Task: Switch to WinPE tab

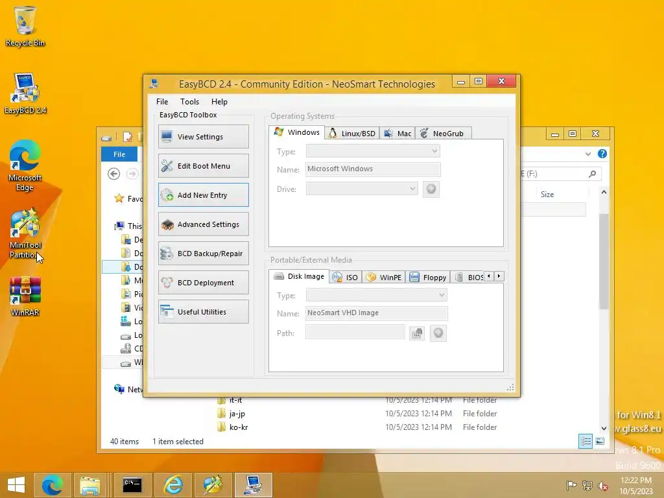Action: (384, 278)
